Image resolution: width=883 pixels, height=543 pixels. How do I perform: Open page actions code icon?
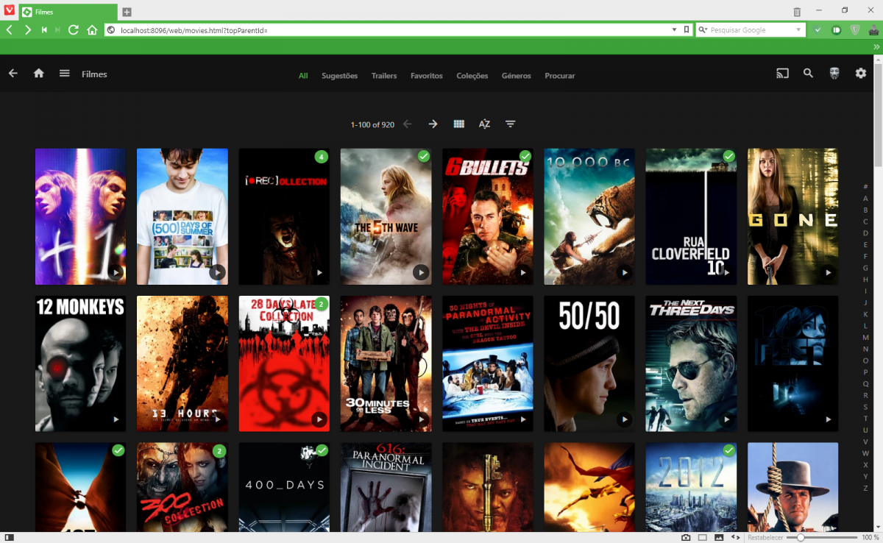735,538
